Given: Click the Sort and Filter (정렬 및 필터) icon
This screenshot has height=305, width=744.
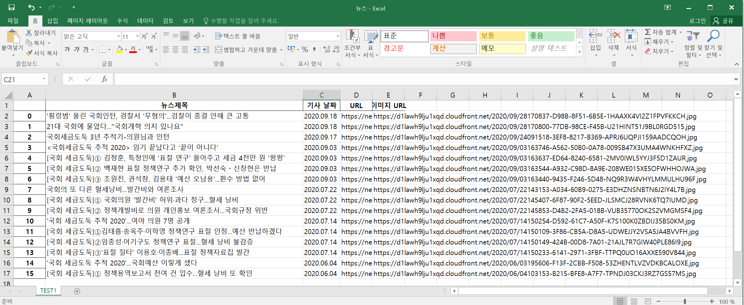Looking at the screenshot, I should pos(693,36).
